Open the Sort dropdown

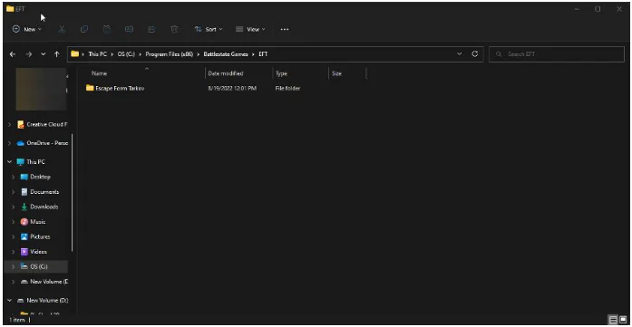[209, 29]
